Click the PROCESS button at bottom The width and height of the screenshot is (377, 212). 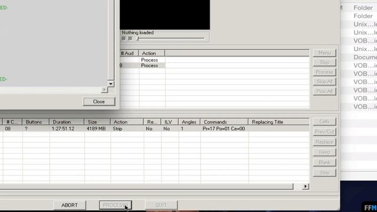(115, 205)
